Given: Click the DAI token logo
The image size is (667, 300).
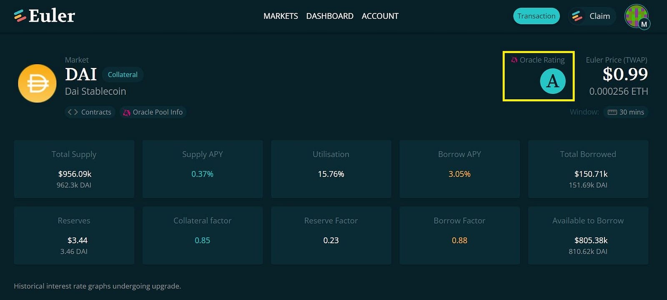Looking at the screenshot, I should coord(37,83).
